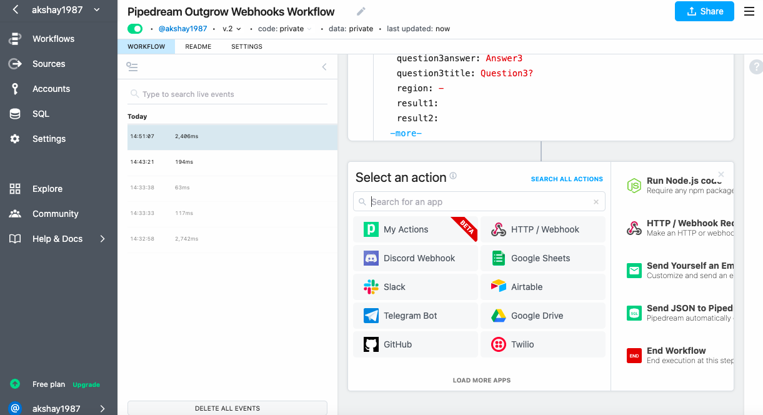Click the @ avatar icon for akshay1987
763x415 pixels.
pos(15,408)
